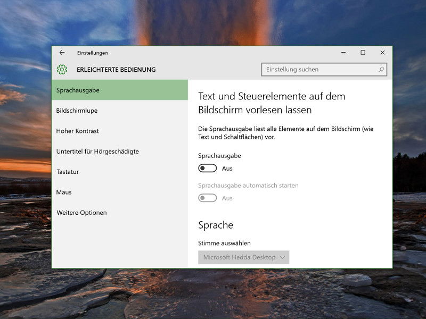The height and width of the screenshot is (319, 426).
Task: Click the 'Die Sprachausgabe liest alle Elemente' description
Action: point(286,133)
